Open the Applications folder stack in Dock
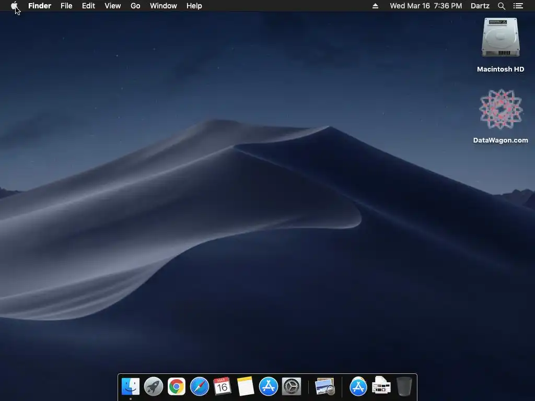This screenshot has width=535, height=401. click(358, 387)
